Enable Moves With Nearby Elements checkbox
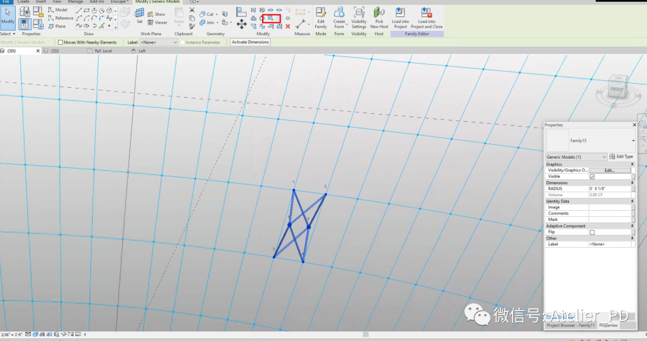Viewport: 647px width, 341px height. coord(61,42)
